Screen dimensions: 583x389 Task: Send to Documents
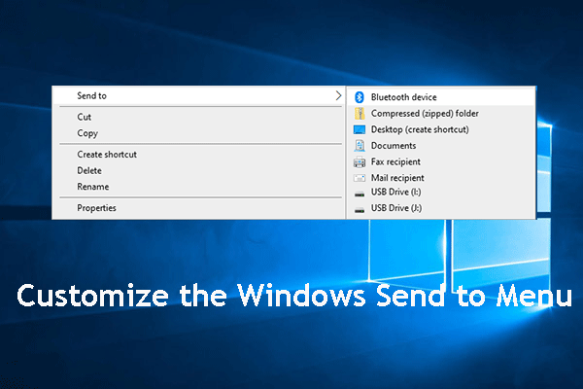pos(441,146)
